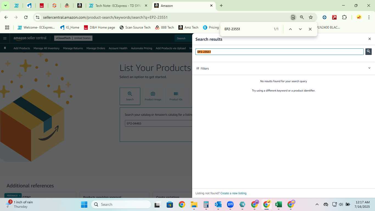Open Zoom from taskbar

230,204
